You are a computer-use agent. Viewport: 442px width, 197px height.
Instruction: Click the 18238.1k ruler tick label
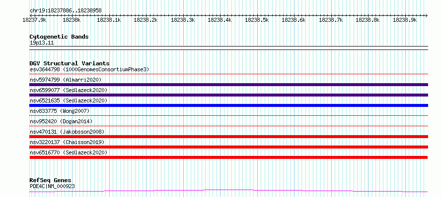pos(109,20)
